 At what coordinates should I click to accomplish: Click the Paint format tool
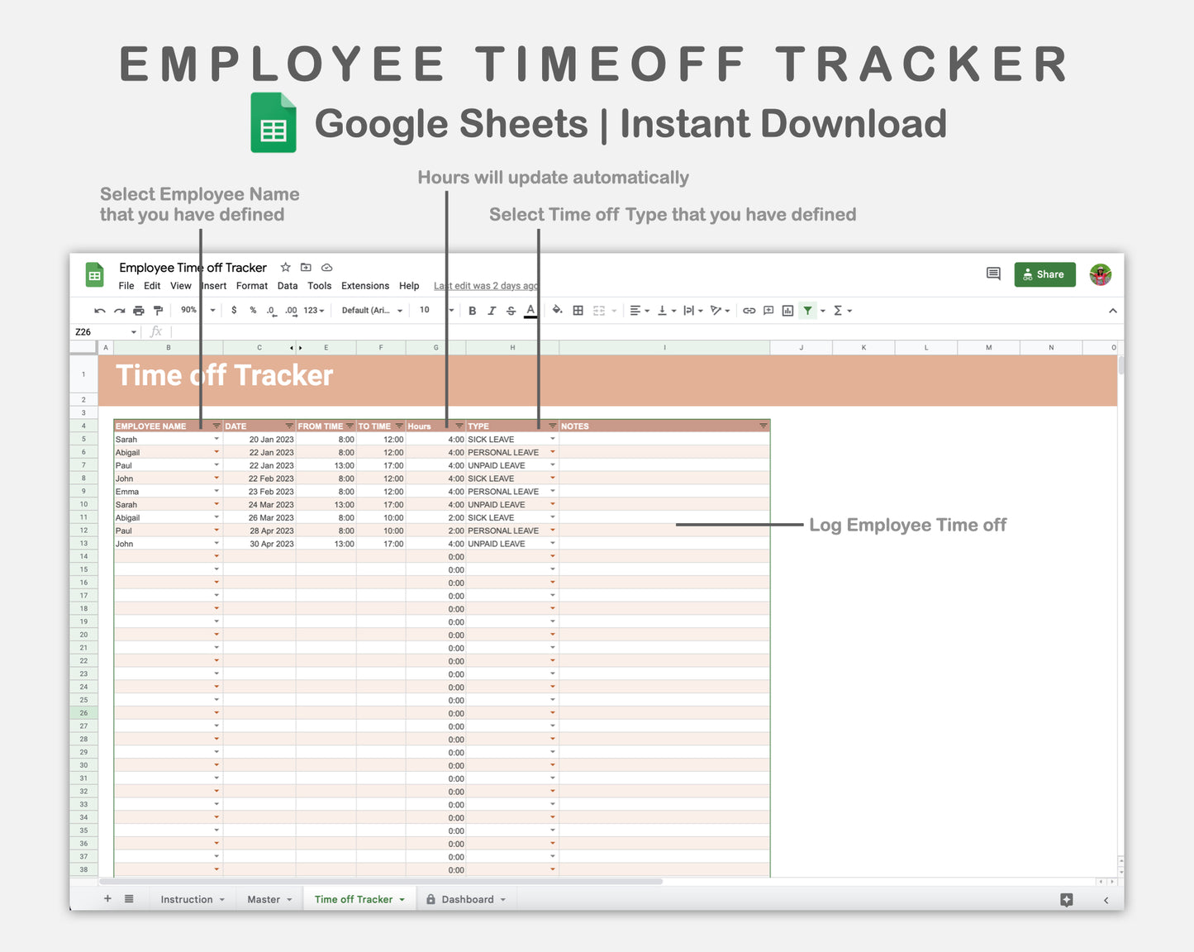coord(157,310)
